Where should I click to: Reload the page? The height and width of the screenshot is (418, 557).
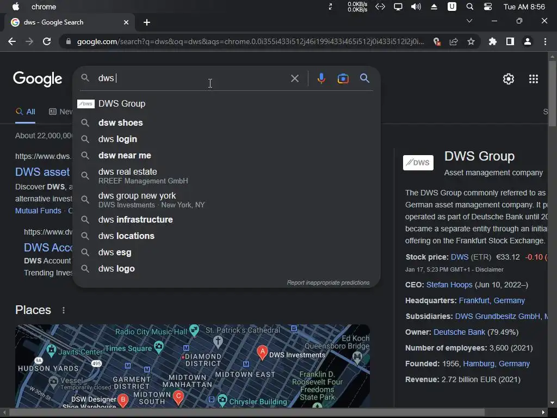pos(47,41)
